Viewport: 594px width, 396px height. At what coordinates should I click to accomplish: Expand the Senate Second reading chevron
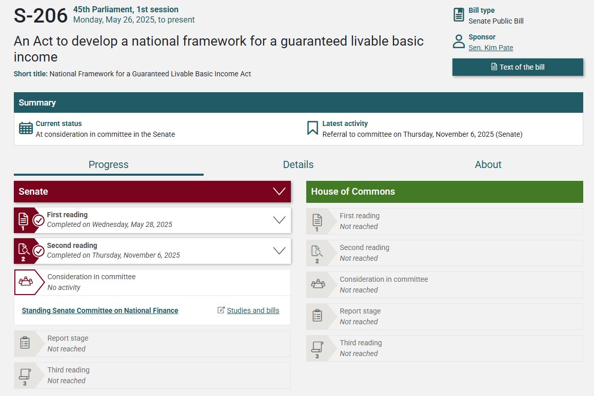click(279, 251)
